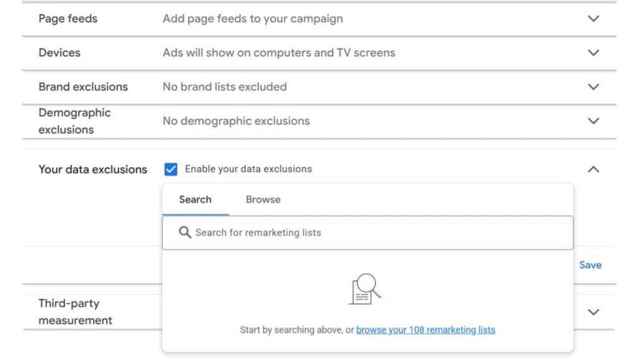
Task: Collapse the Your data exclusions section
Action: 595,168
